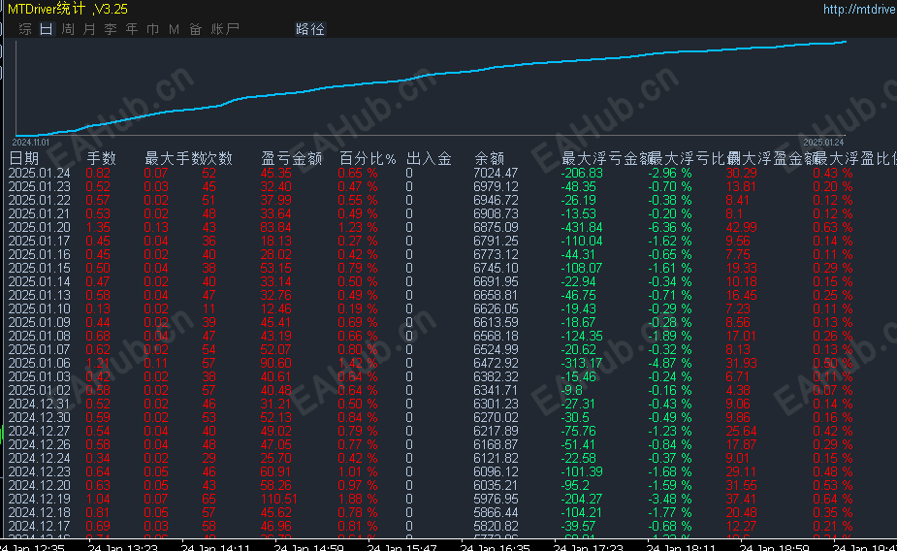Click chart start date 2024.11.01
897x551 pixels.
tap(31, 142)
